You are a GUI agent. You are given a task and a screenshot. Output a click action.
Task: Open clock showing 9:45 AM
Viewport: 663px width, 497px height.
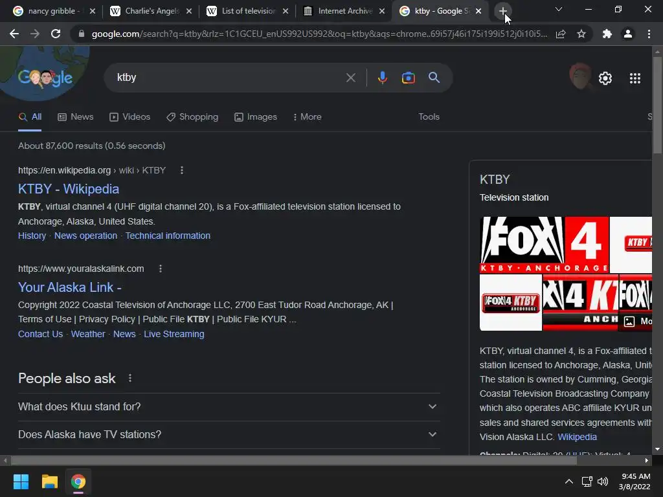pos(635,481)
